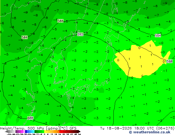Click the '12' label under the color scale

(52, 134)
